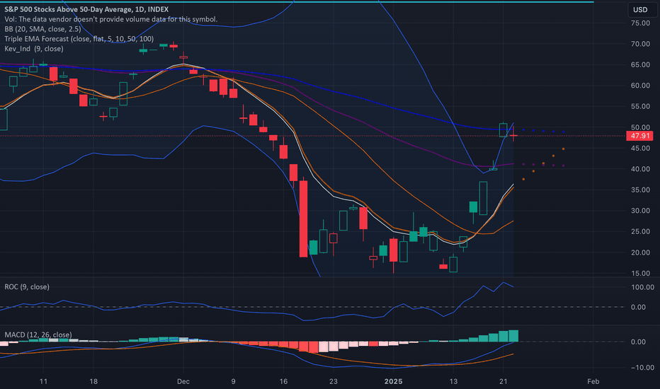Click the 2025 label on time axis

(x=394, y=381)
